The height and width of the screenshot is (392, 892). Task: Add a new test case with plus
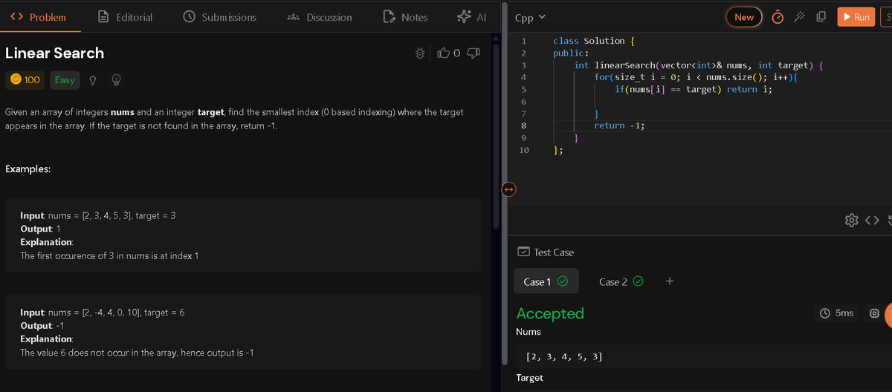click(670, 281)
